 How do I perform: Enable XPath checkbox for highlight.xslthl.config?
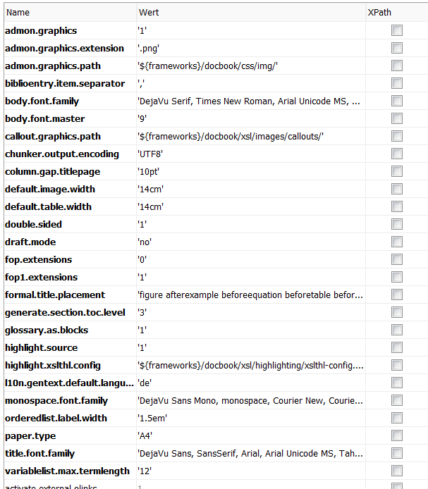pos(397,365)
